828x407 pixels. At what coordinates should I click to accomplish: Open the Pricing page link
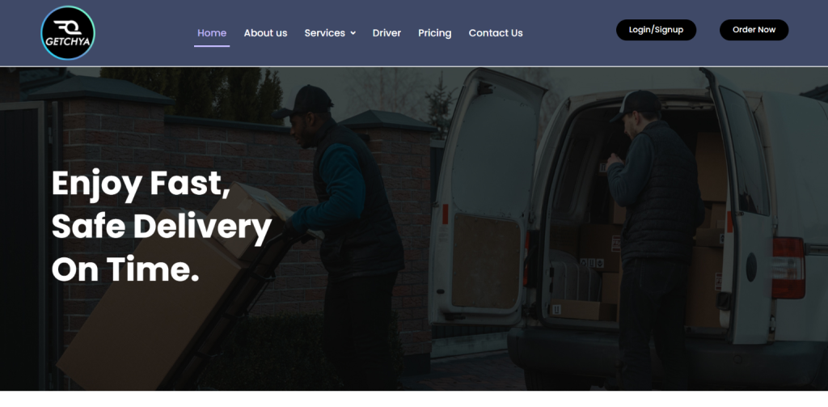click(434, 33)
